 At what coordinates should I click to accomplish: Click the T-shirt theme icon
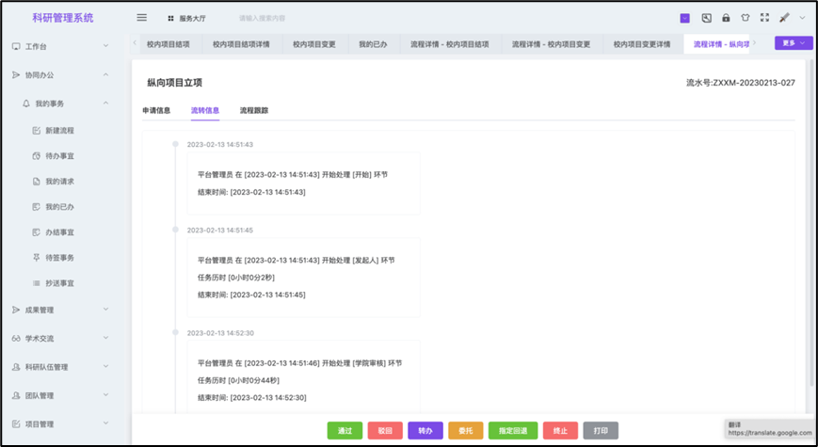click(x=745, y=18)
